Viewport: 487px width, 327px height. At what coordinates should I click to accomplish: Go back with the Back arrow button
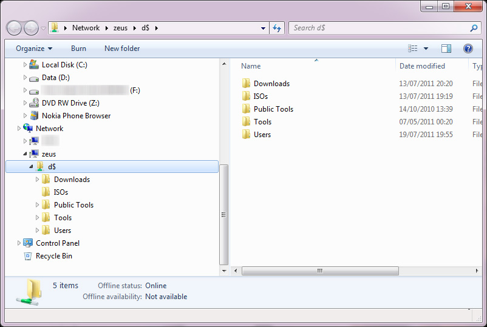pos(14,29)
